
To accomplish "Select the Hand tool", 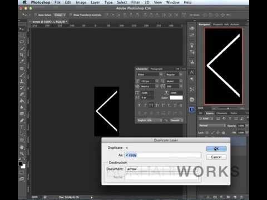I will (22, 147).
